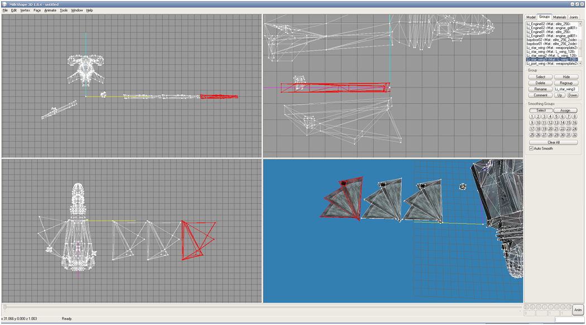Hide the selected group
This screenshot has height=325, width=586.
coord(566,77)
